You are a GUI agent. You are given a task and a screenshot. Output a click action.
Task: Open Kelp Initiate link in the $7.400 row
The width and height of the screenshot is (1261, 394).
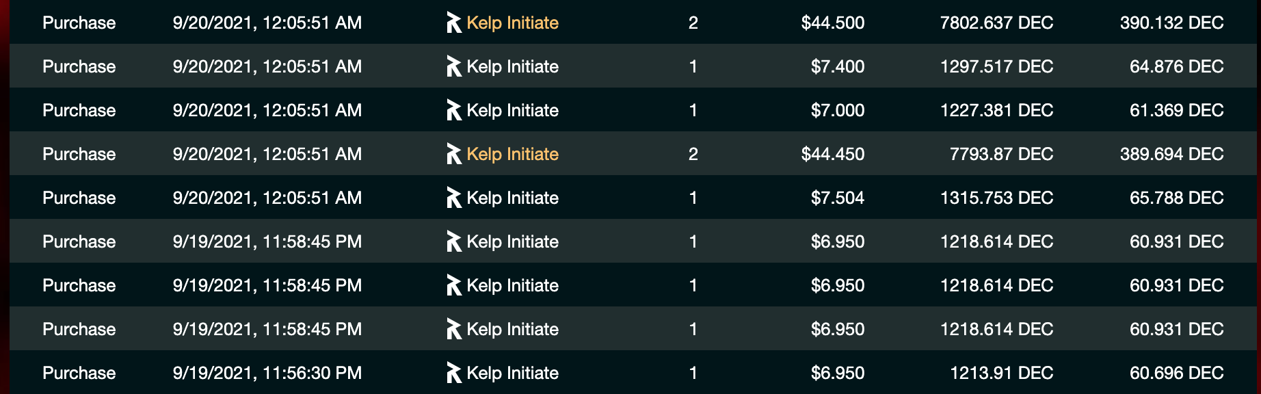pos(512,66)
